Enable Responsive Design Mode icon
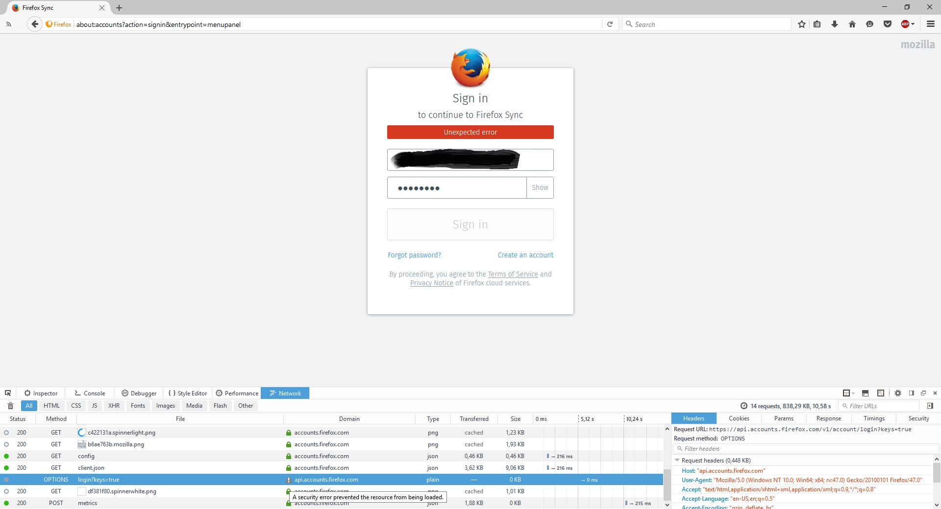The width and height of the screenshot is (941, 509). coord(881,393)
